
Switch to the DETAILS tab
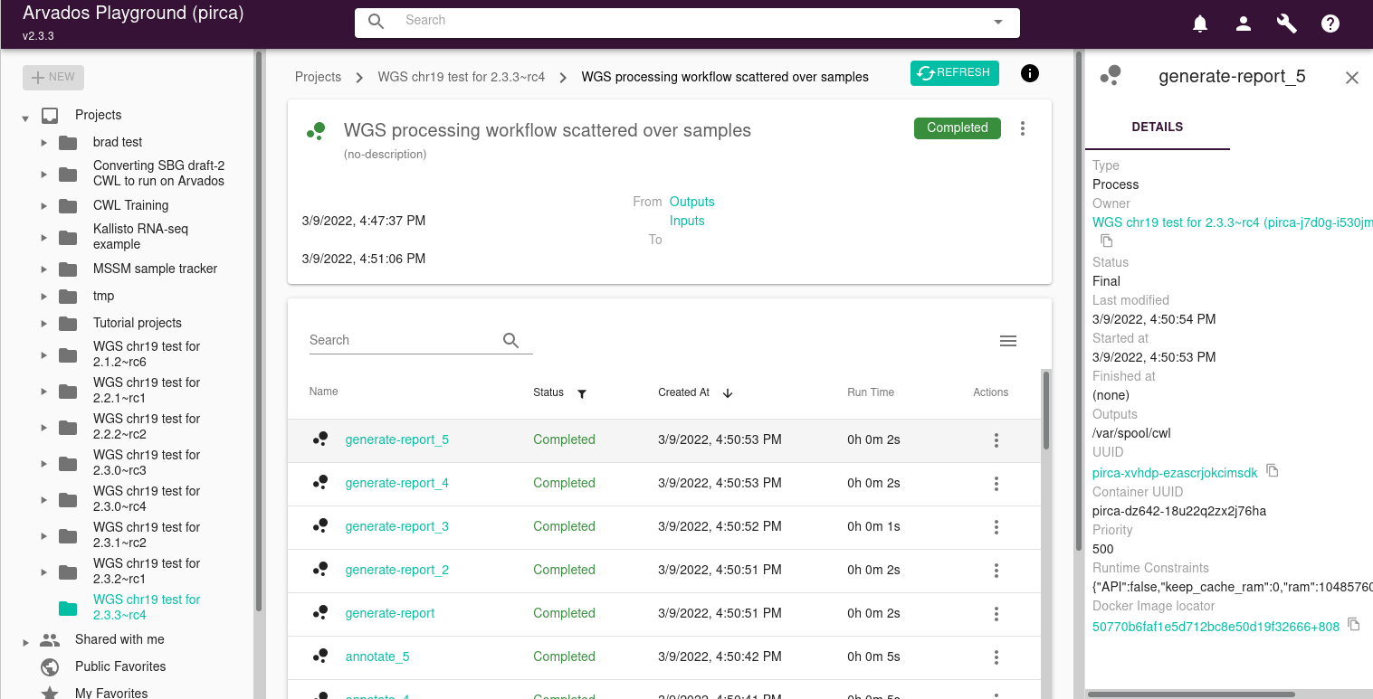(1157, 128)
